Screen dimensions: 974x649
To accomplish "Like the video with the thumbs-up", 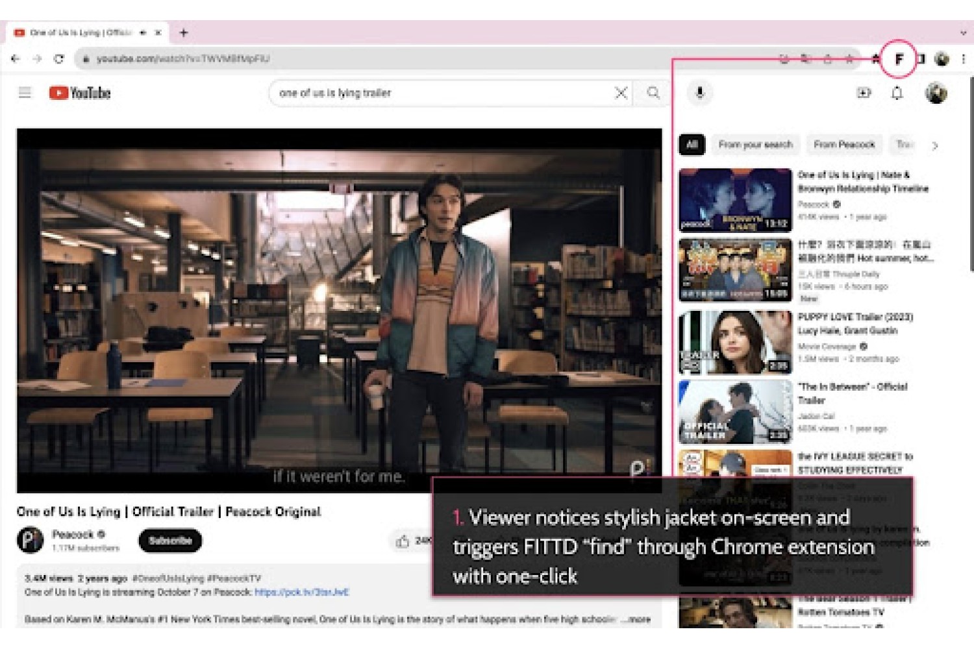I will point(403,541).
